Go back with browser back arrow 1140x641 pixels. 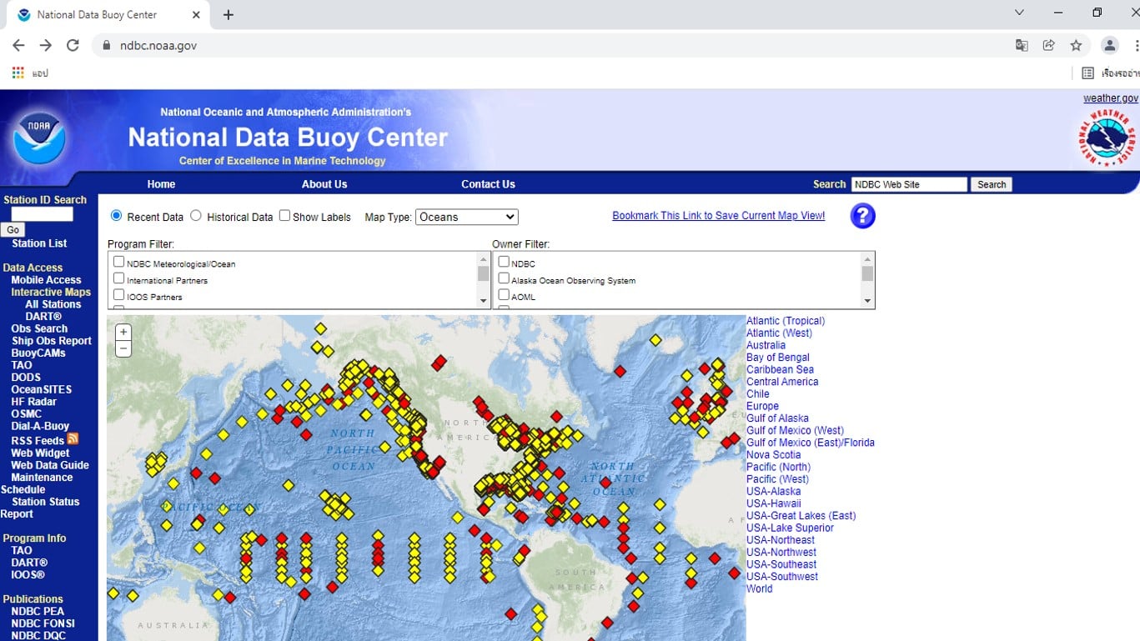[18, 45]
